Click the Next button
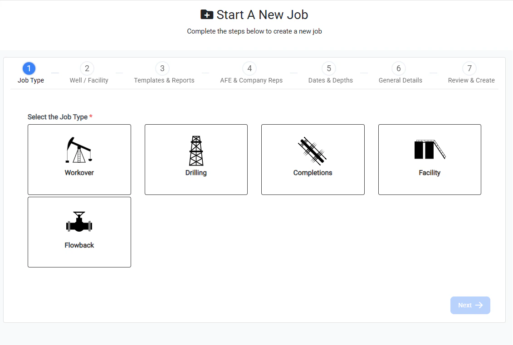The image size is (513, 345). tap(470, 305)
